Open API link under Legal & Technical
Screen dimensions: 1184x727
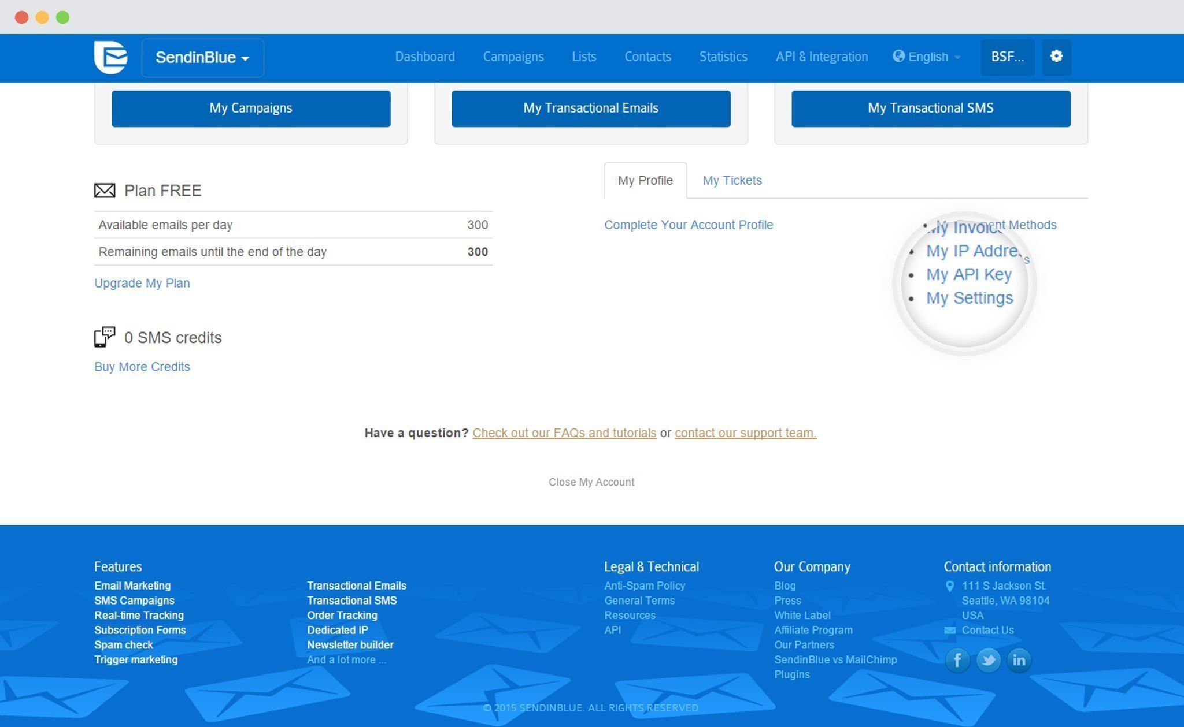click(613, 630)
